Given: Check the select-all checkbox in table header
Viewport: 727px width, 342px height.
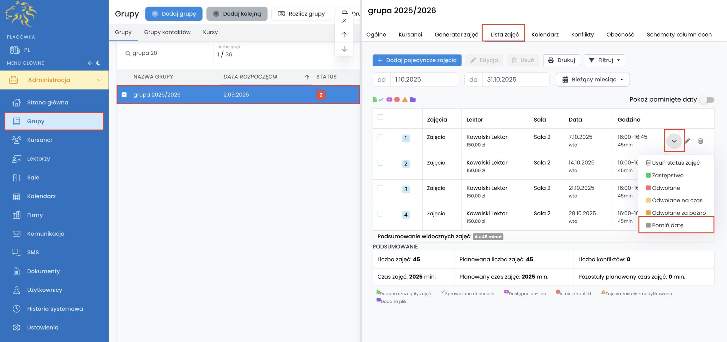Looking at the screenshot, I should [380, 117].
